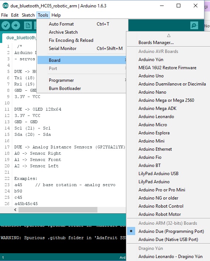Screen dimensions: 210x261
Task: Open the Sketch menu
Action: (28, 15)
